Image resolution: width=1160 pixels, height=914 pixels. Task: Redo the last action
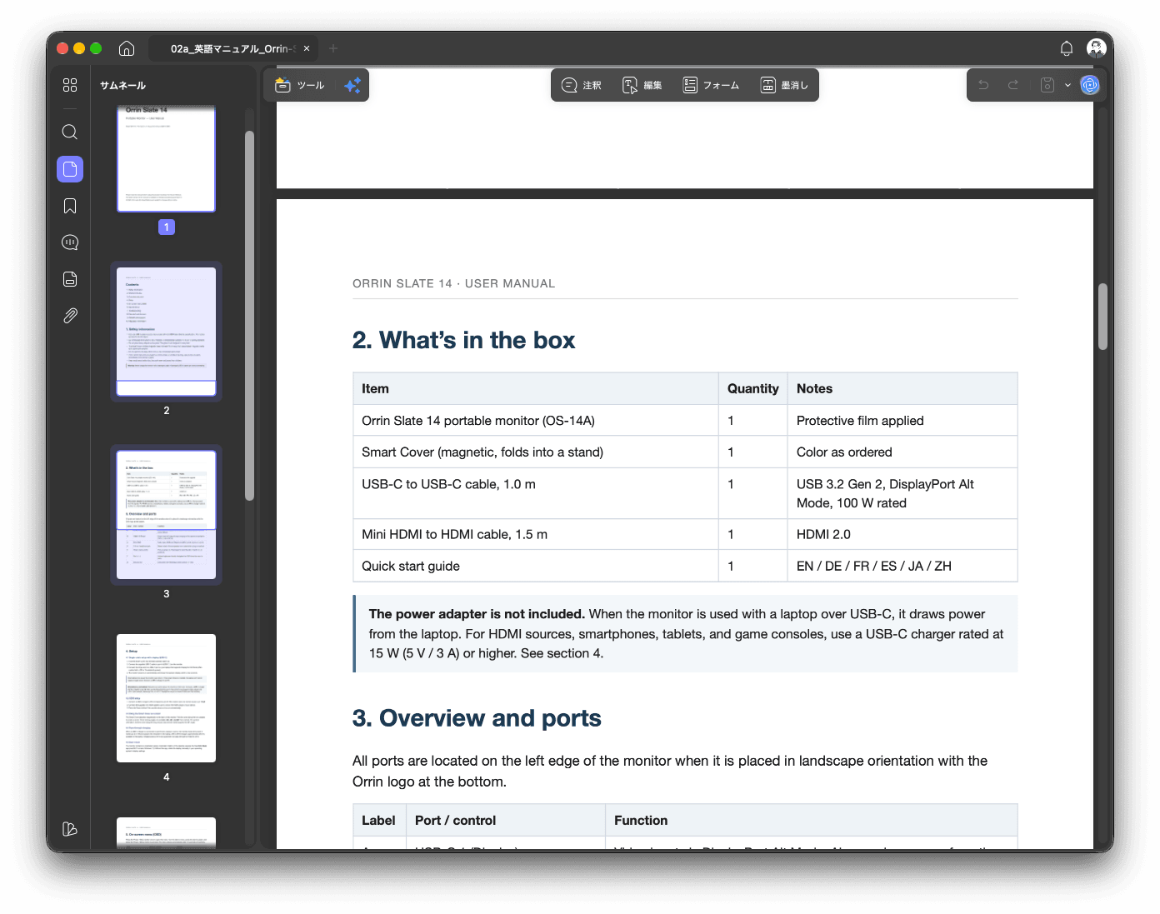pyautogui.click(x=1013, y=85)
